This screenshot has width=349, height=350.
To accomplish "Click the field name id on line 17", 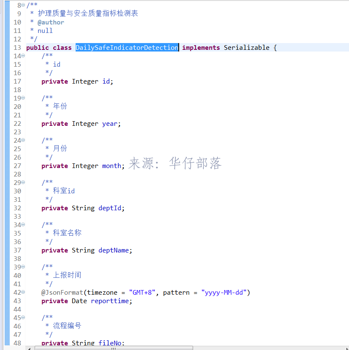I will point(106,81).
